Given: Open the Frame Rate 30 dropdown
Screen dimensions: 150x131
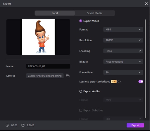Looking at the screenshot, I should [x=123, y=72].
